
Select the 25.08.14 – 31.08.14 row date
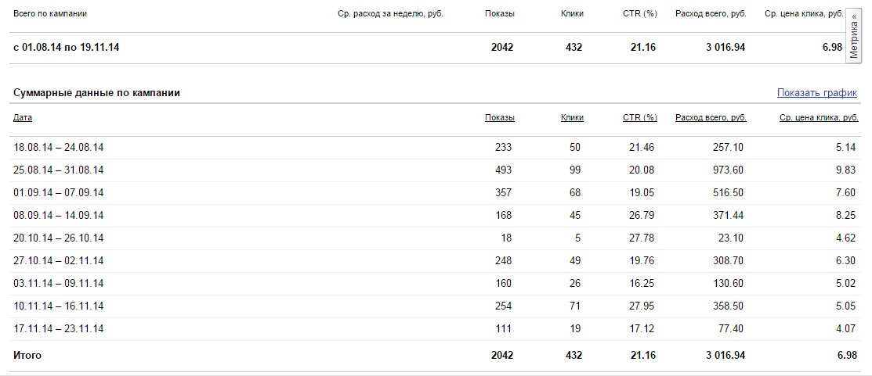point(59,170)
